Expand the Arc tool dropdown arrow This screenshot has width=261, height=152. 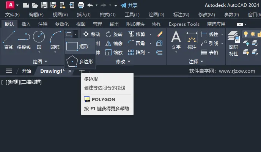pos(55,52)
